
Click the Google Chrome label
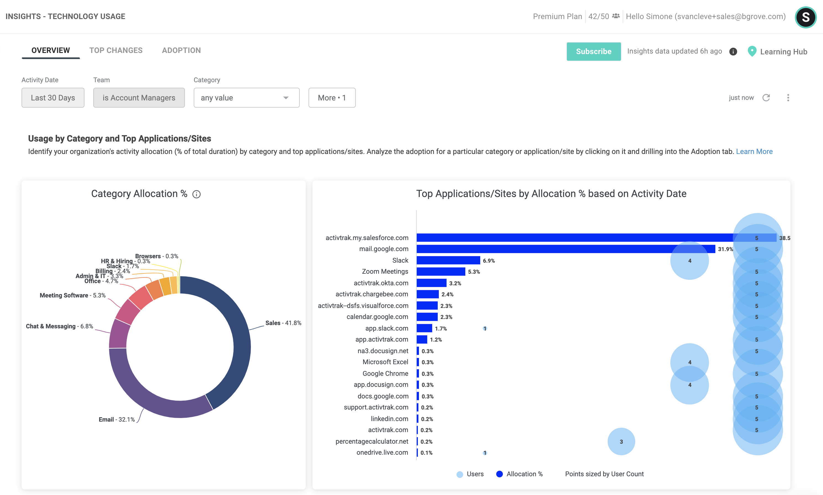pos(385,374)
